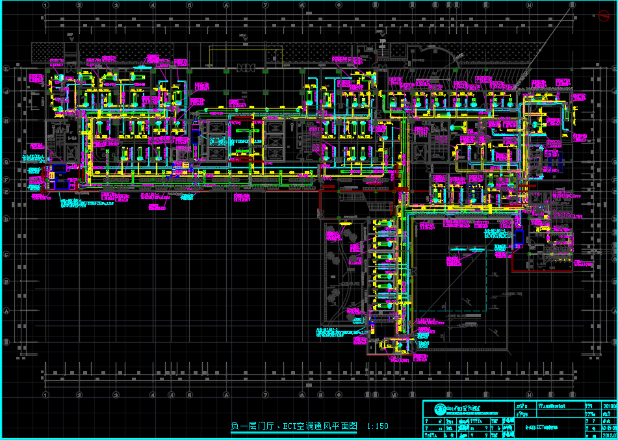Screen dimensions: 618x440
Task: Select top grid axis bubble 6
Action: [226, 5]
